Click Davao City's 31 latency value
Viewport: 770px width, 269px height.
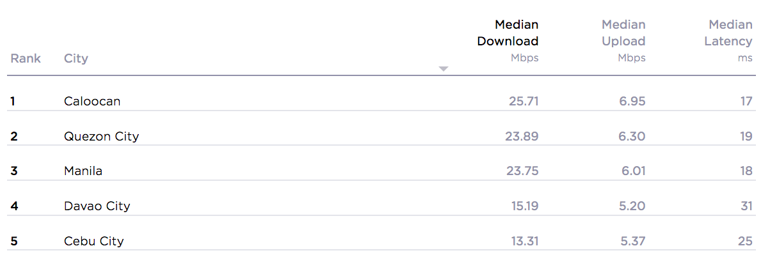746,206
